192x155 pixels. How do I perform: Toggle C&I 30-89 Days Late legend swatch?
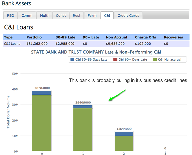(72, 59)
